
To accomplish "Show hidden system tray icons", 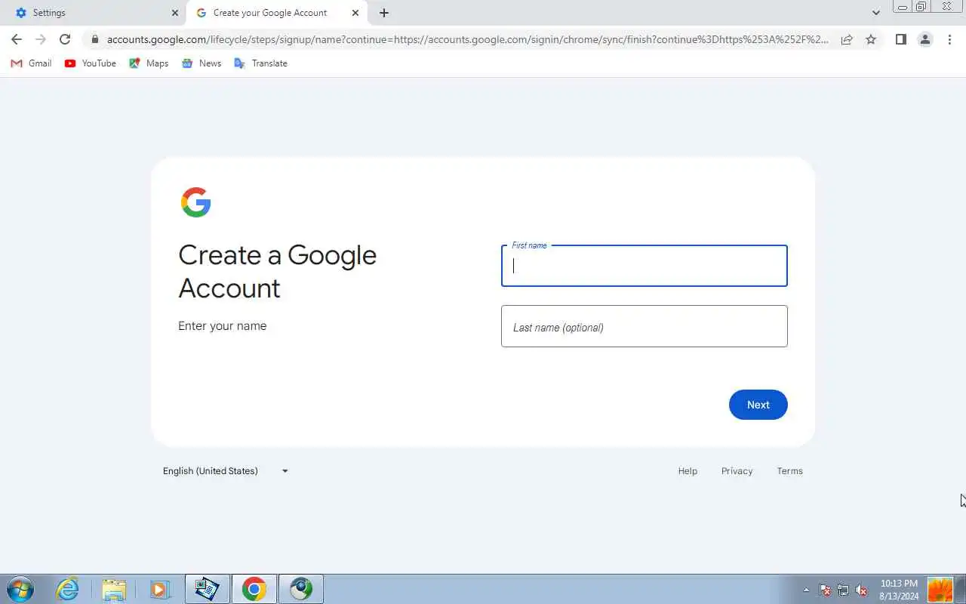I will tap(806, 590).
